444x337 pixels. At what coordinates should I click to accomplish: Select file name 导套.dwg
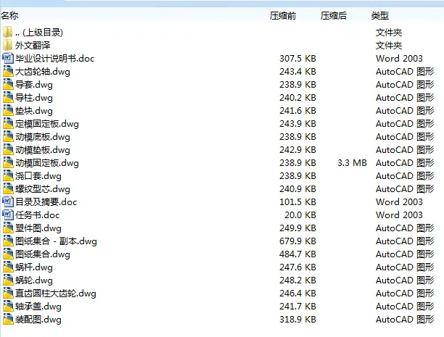click(x=34, y=84)
